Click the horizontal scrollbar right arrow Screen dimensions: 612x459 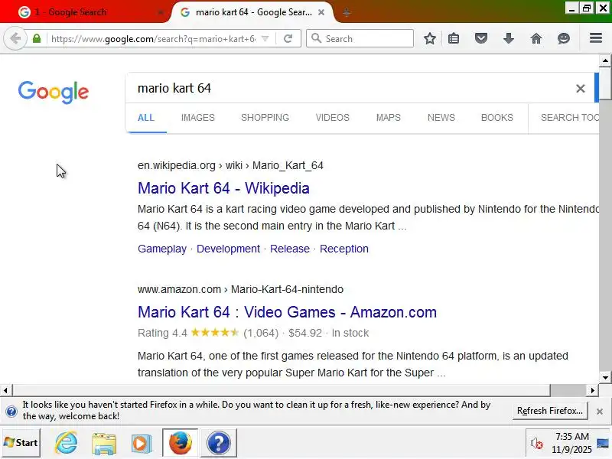(592, 390)
